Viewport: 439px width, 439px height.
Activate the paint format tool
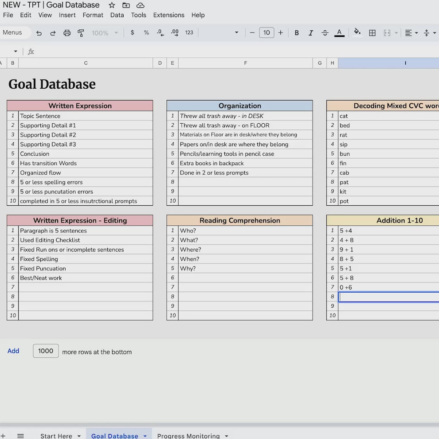(x=81, y=33)
